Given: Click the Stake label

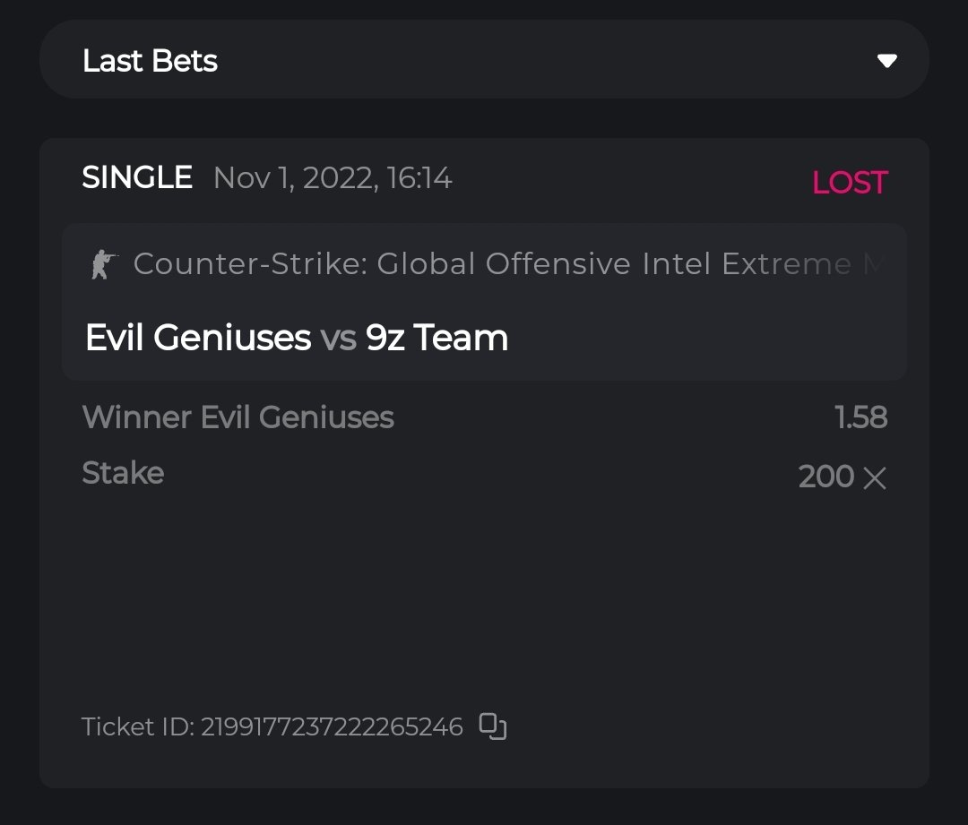Looking at the screenshot, I should (123, 473).
